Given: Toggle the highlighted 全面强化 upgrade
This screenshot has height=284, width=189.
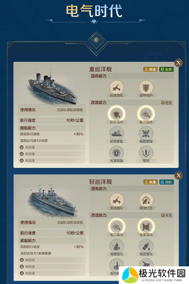Looking at the screenshot, I should (x=146, y=227).
